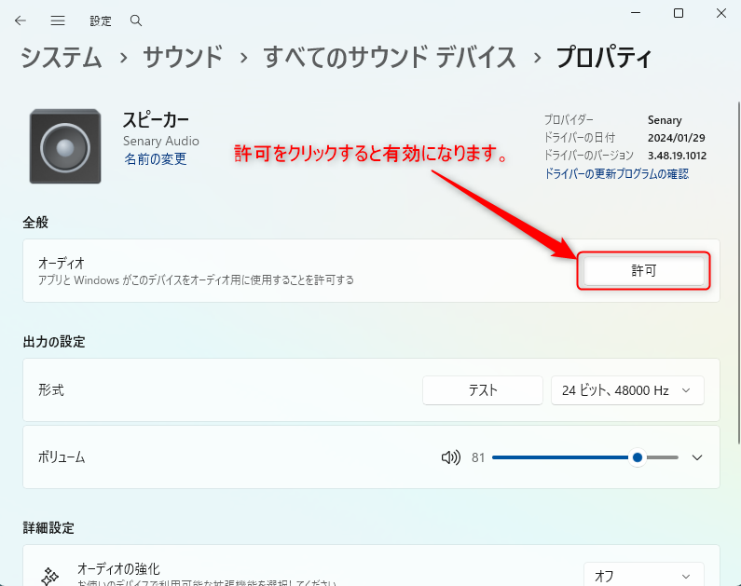Close the 設定 window
This screenshot has height=586, width=741.
[x=721, y=13]
